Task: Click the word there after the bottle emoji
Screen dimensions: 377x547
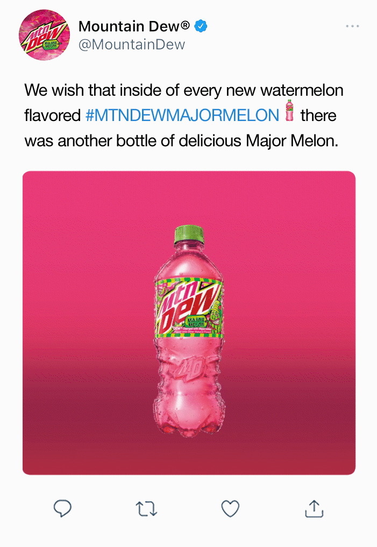Action: pyautogui.click(x=318, y=116)
